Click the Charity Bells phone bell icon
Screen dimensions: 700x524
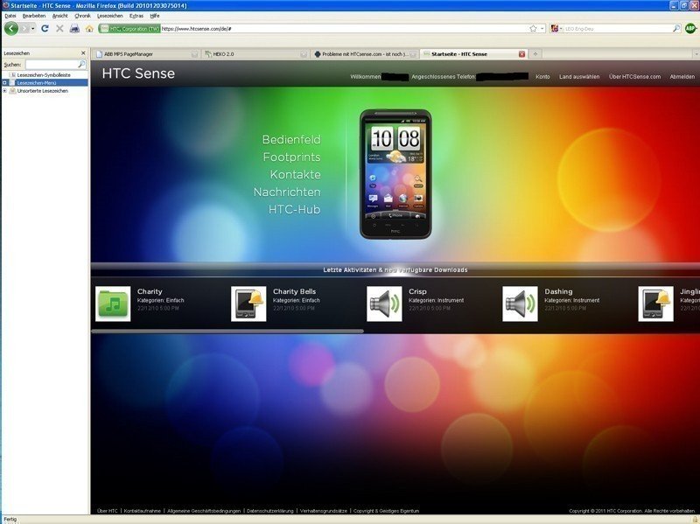pyautogui.click(x=248, y=304)
